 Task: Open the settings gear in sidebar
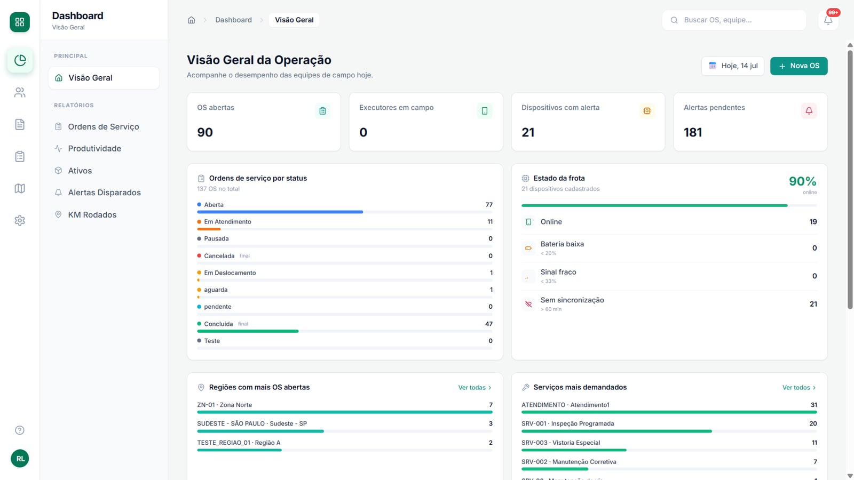pos(20,221)
